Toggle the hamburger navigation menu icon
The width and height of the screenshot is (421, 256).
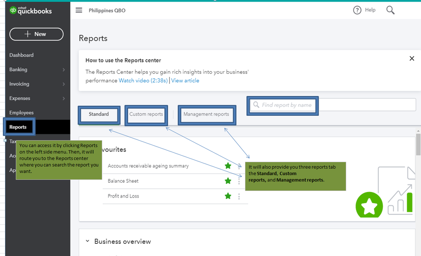(x=79, y=10)
